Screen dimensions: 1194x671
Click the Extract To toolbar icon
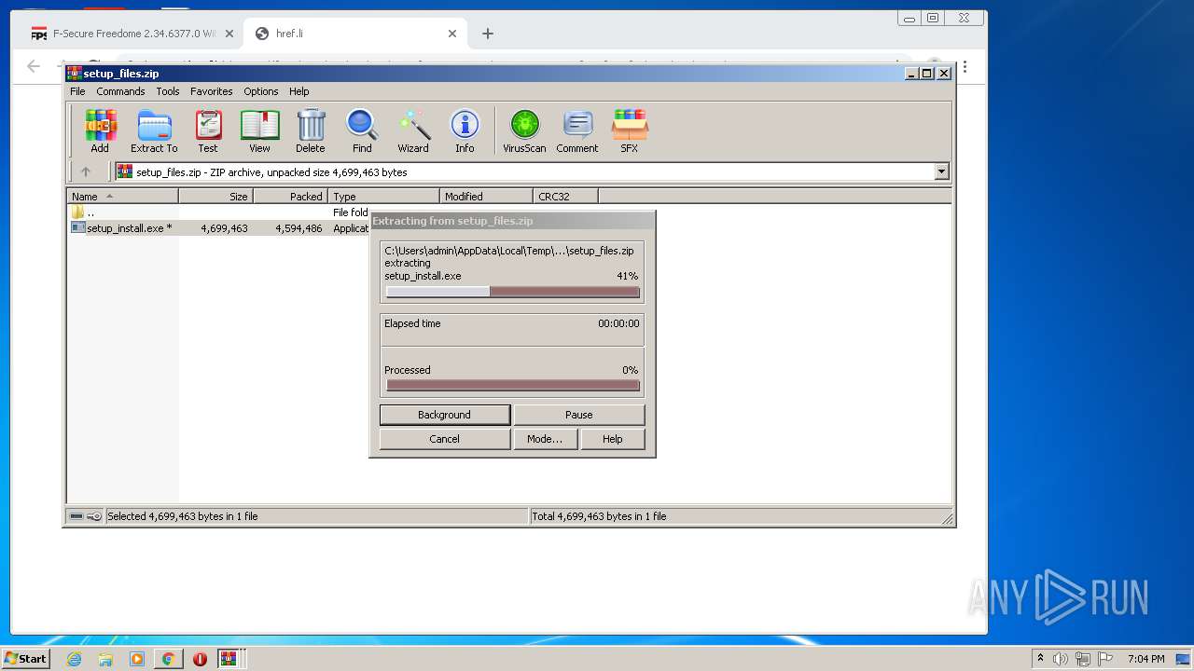coord(154,131)
